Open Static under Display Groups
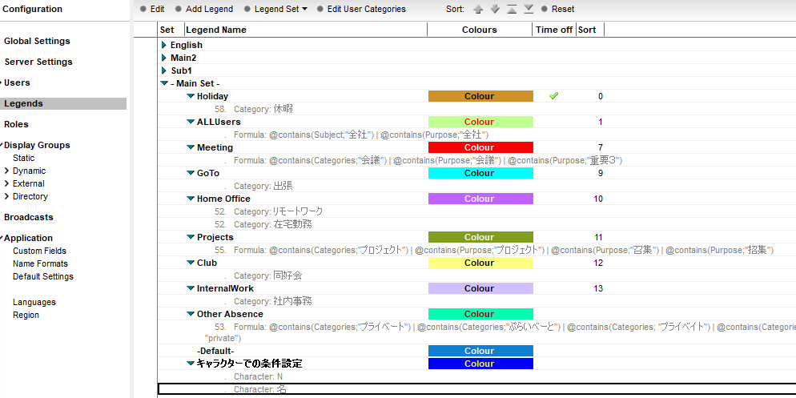Screen dimensions: 796x398 [24, 159]
